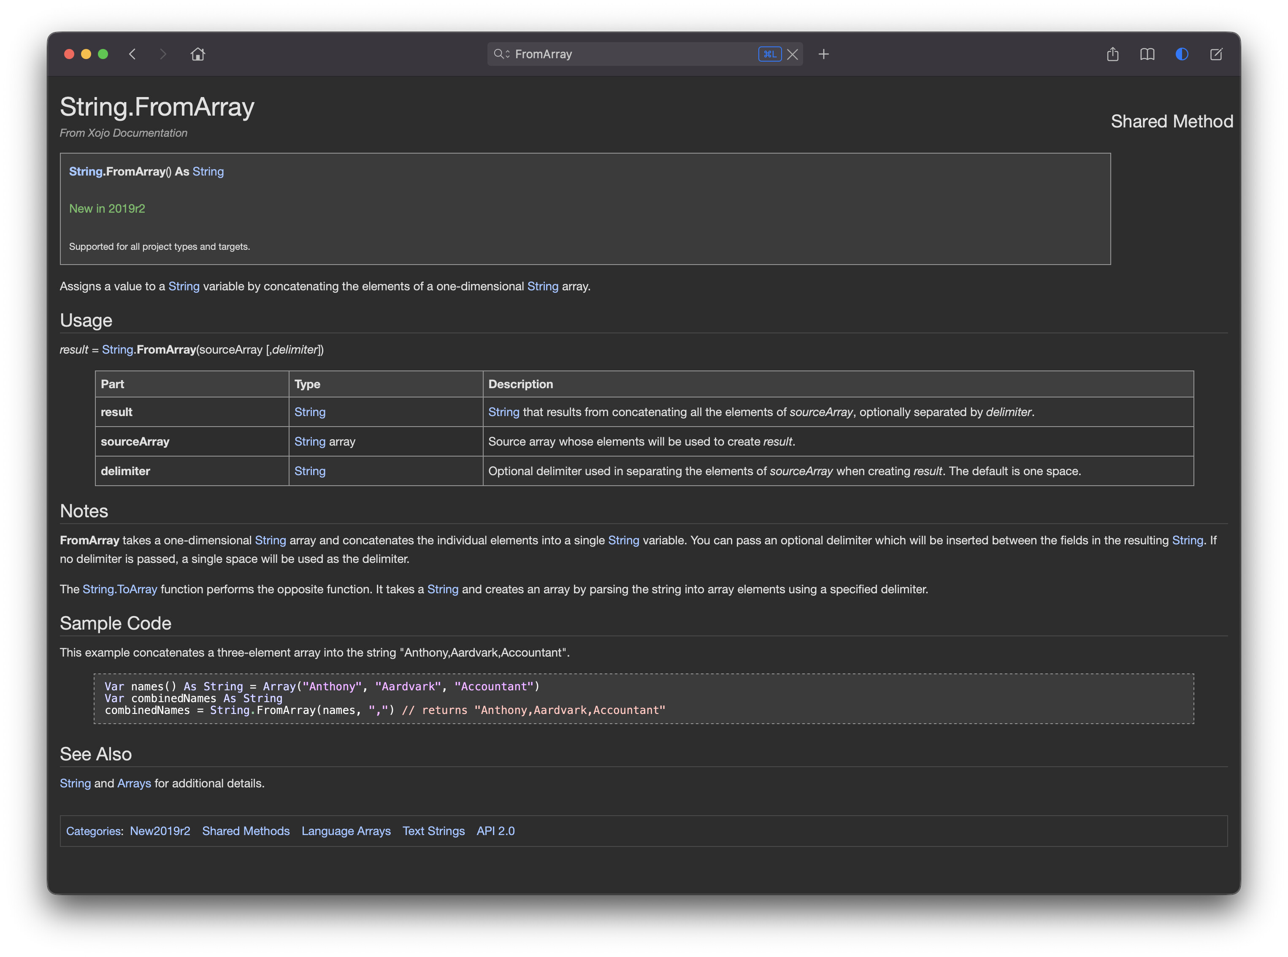Open the Share menu
Image resolution: width=1288 pixels, height=957 pixels.
coord(1112,54)
